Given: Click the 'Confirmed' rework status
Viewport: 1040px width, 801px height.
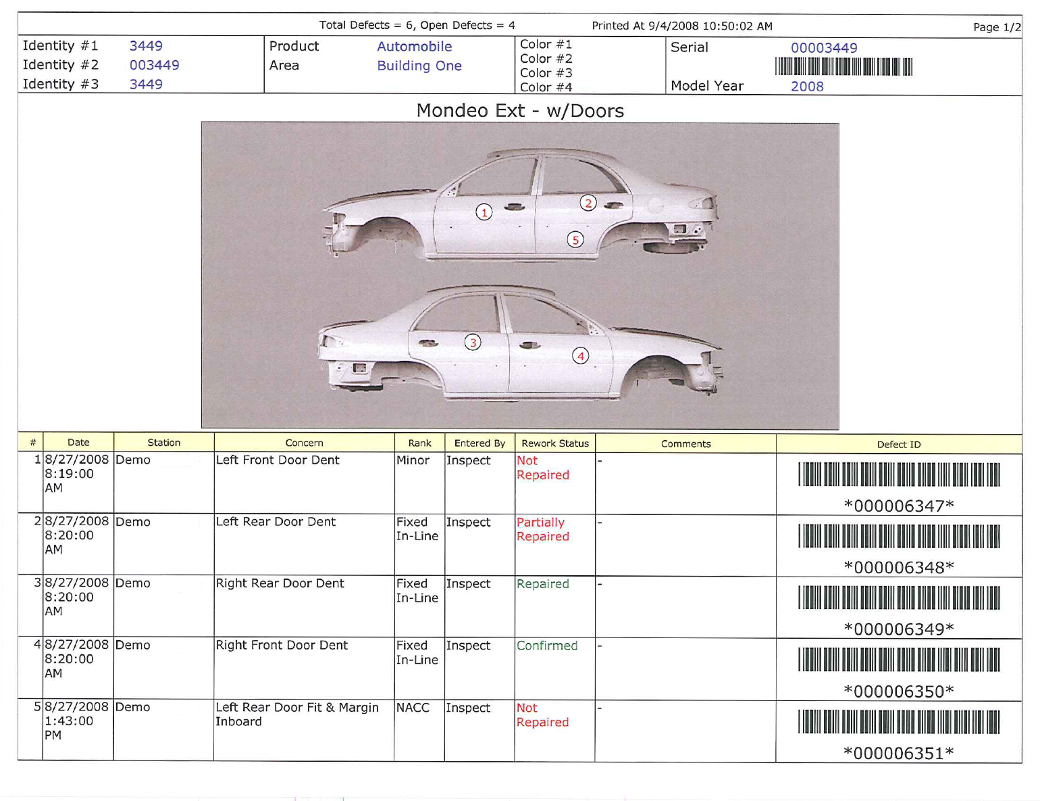Looking at the screenshot, I should [x=547, y=646].
